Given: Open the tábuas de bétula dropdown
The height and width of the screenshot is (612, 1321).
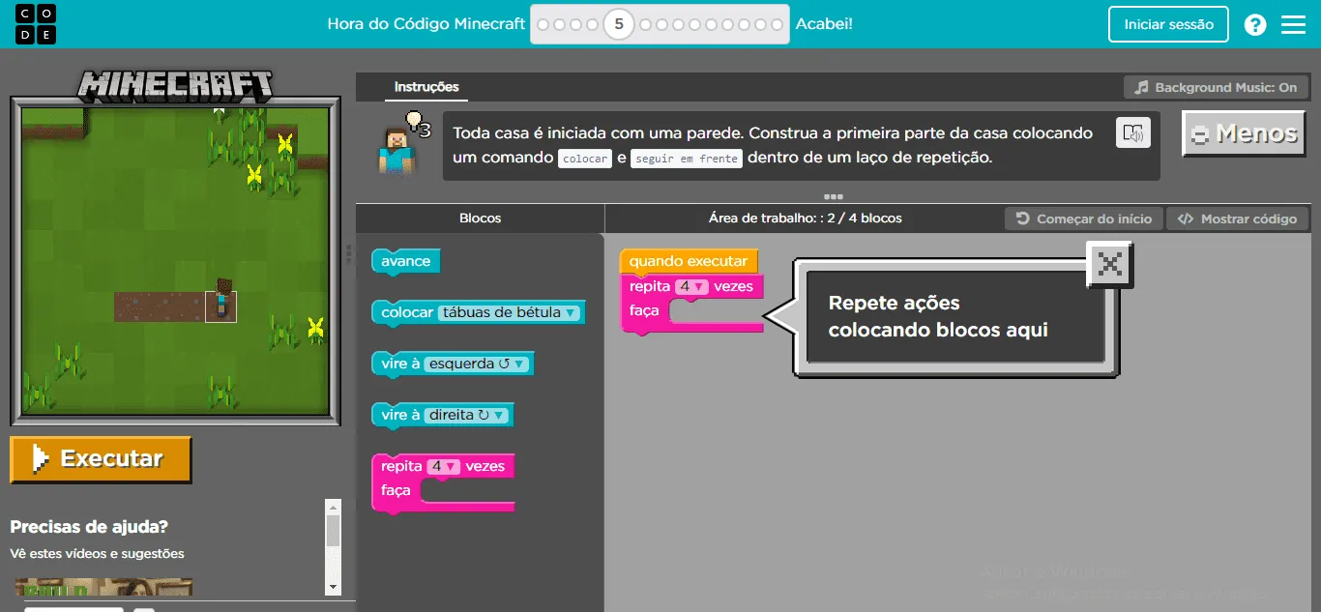Looking at the screenshot, I should pos(509,312).
